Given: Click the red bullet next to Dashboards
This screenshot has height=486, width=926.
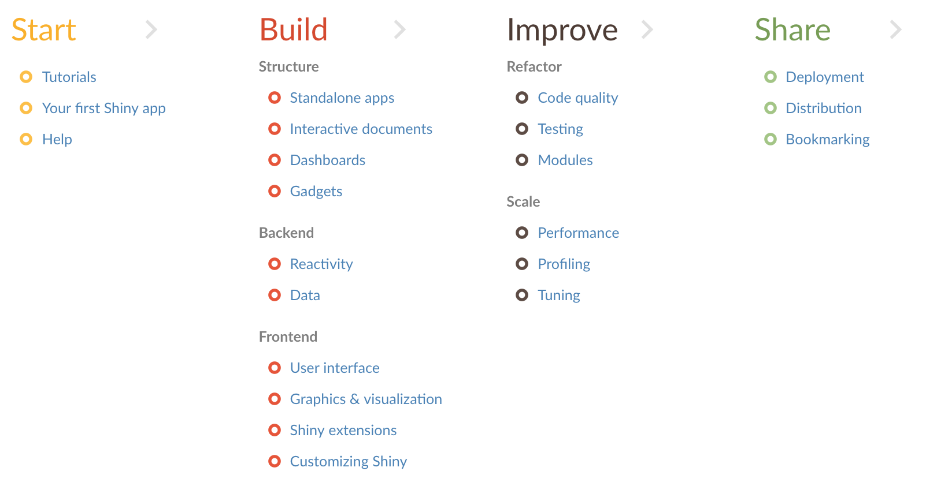Looking at the screenshot, I should pyautogui.click(x=275, y=160).
